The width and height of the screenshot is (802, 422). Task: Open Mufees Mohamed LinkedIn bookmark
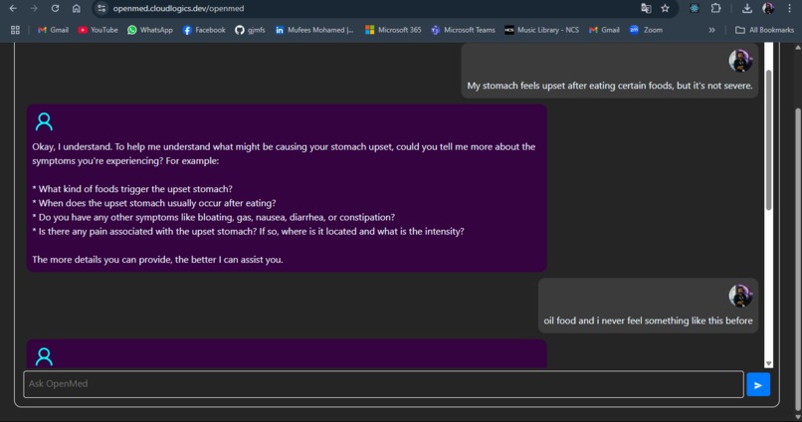point(314,30)
